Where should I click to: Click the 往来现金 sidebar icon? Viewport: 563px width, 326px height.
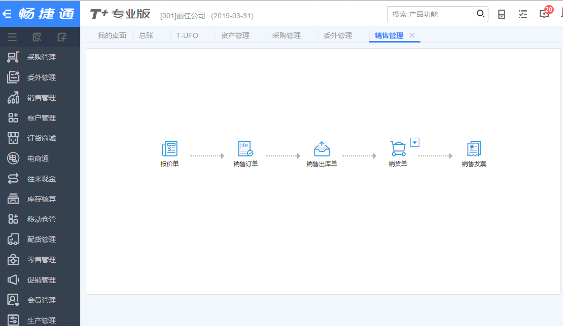tap(13, 178)
